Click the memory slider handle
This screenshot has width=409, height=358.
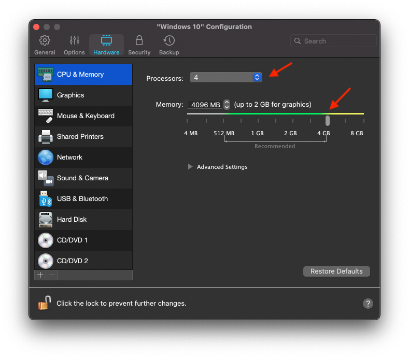click(327, 121)
